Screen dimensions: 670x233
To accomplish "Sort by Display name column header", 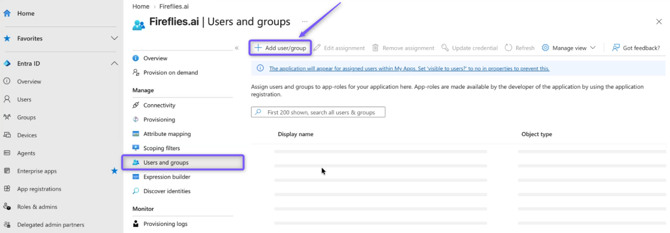I will 295,134.
